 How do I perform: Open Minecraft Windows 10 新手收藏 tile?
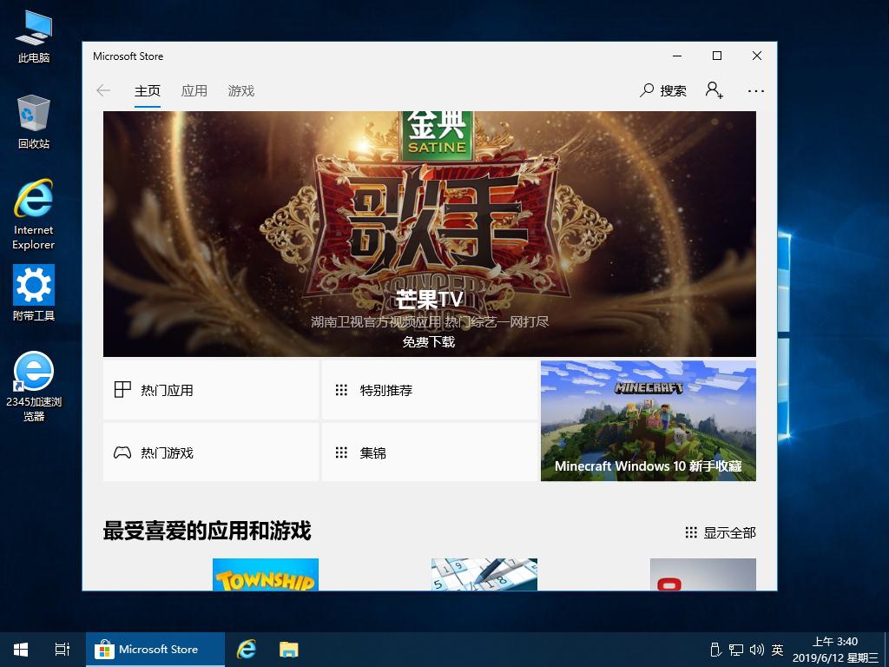point(648,421)
